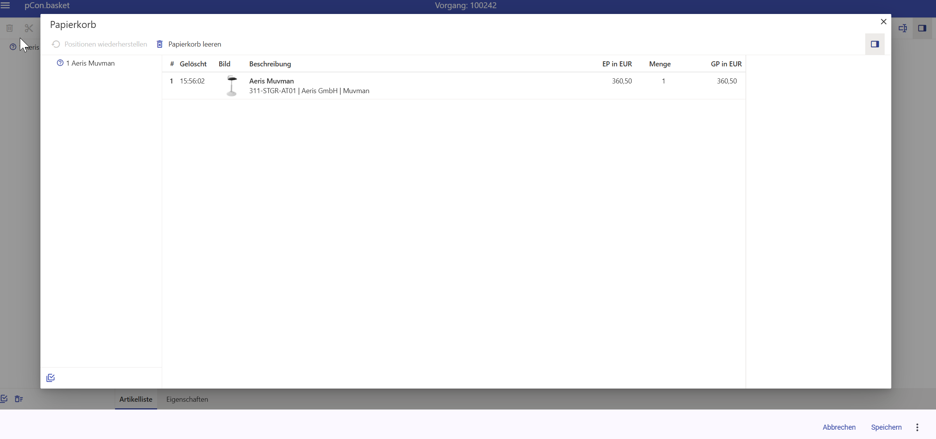Click deletion time 15:56:02
This screenshot has width=936, height=439.
(x=192, y=81)
